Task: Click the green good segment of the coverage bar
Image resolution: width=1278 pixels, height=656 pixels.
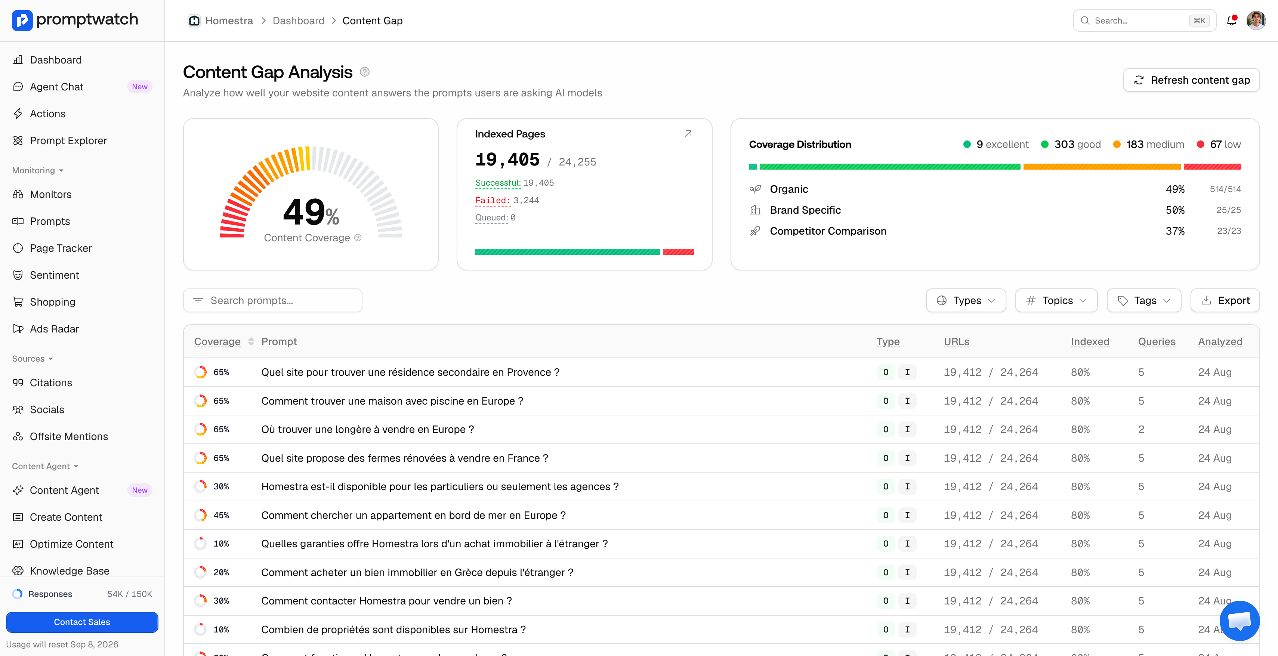Action: [x=889, y=167]
